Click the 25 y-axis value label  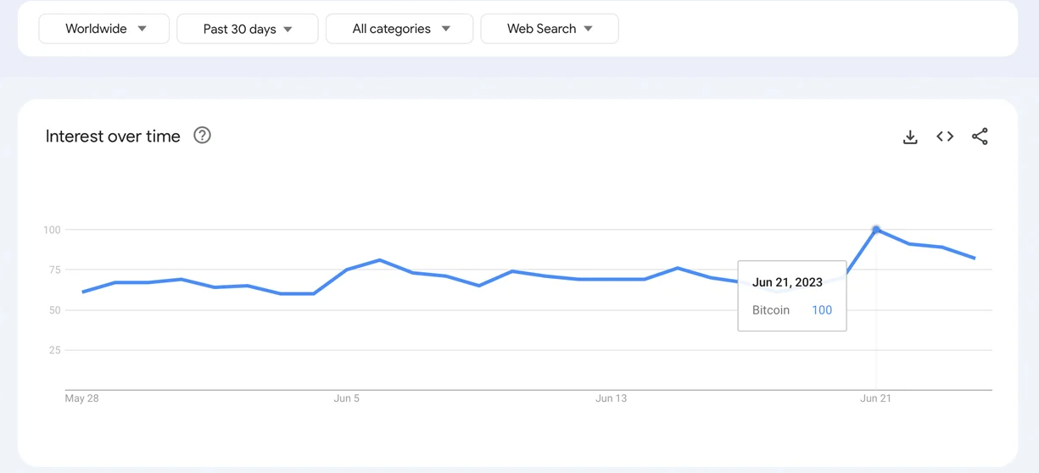(54, 350)
